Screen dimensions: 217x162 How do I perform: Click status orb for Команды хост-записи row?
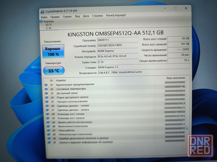tap(48, 118)
